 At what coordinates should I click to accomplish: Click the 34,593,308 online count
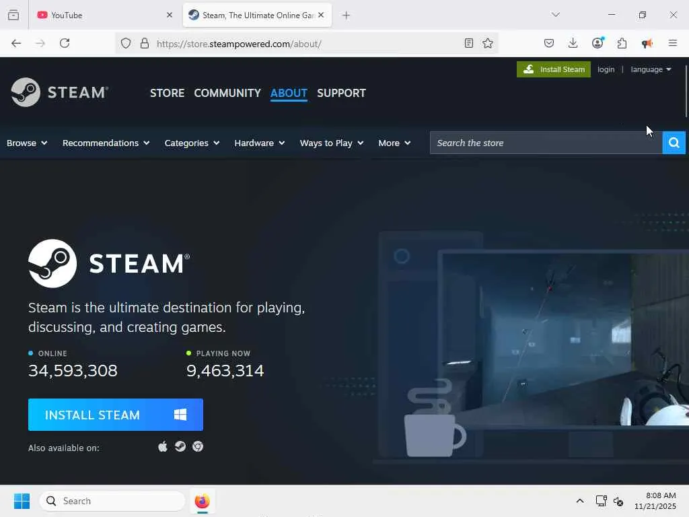[73, 371]
